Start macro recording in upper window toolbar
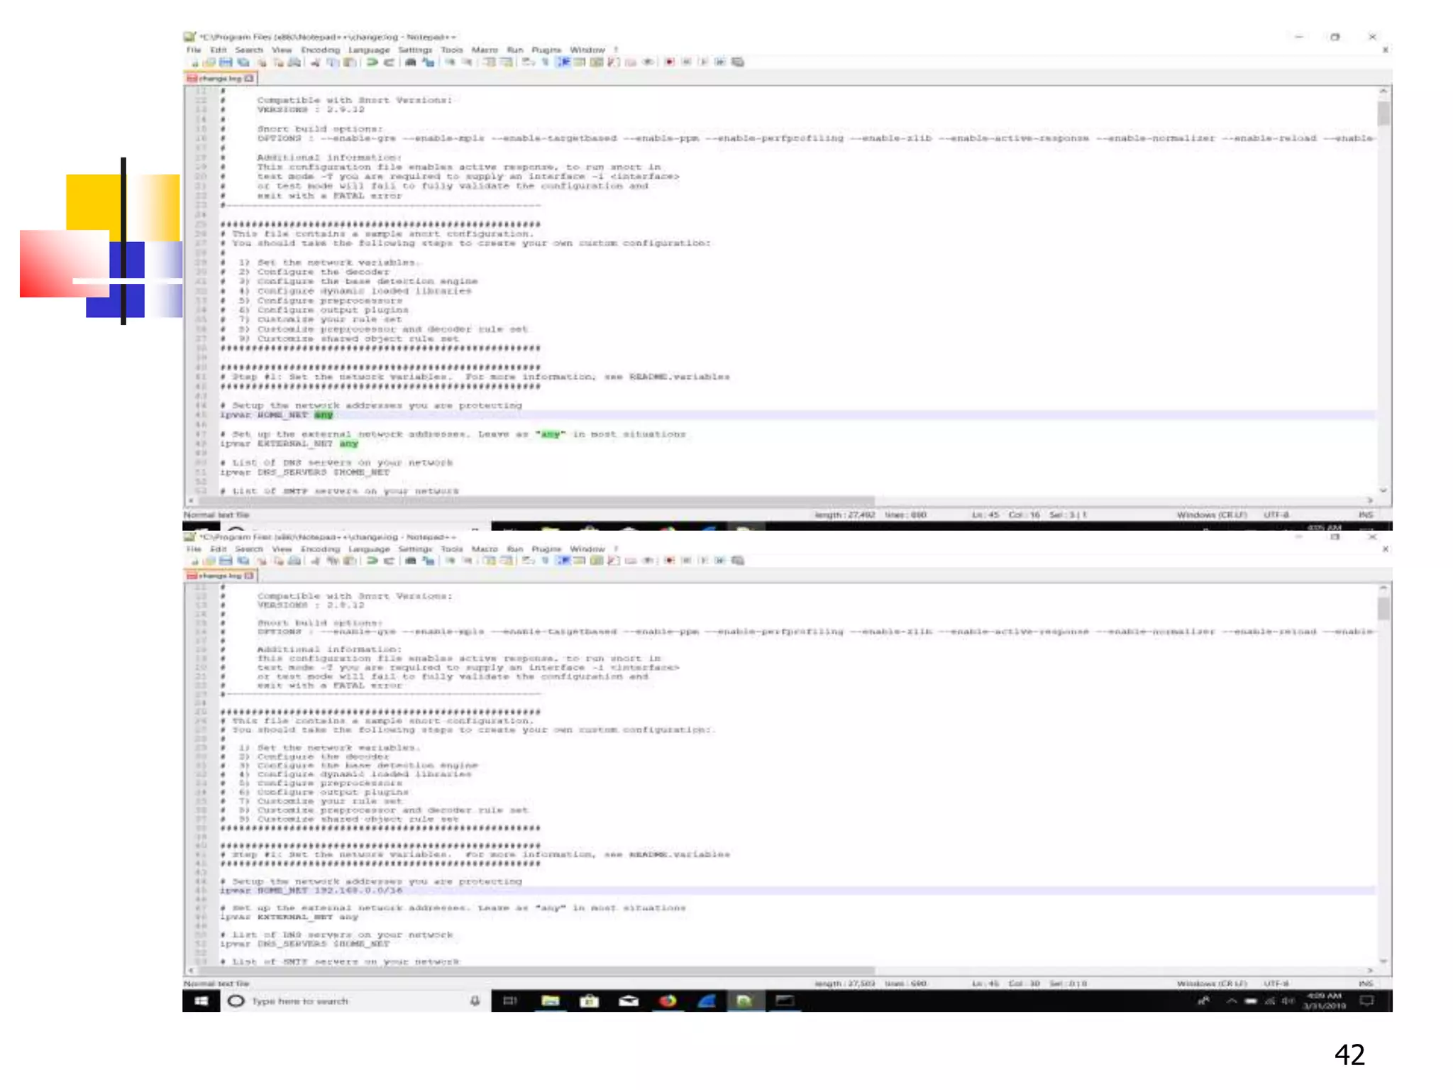 point(669,62)
